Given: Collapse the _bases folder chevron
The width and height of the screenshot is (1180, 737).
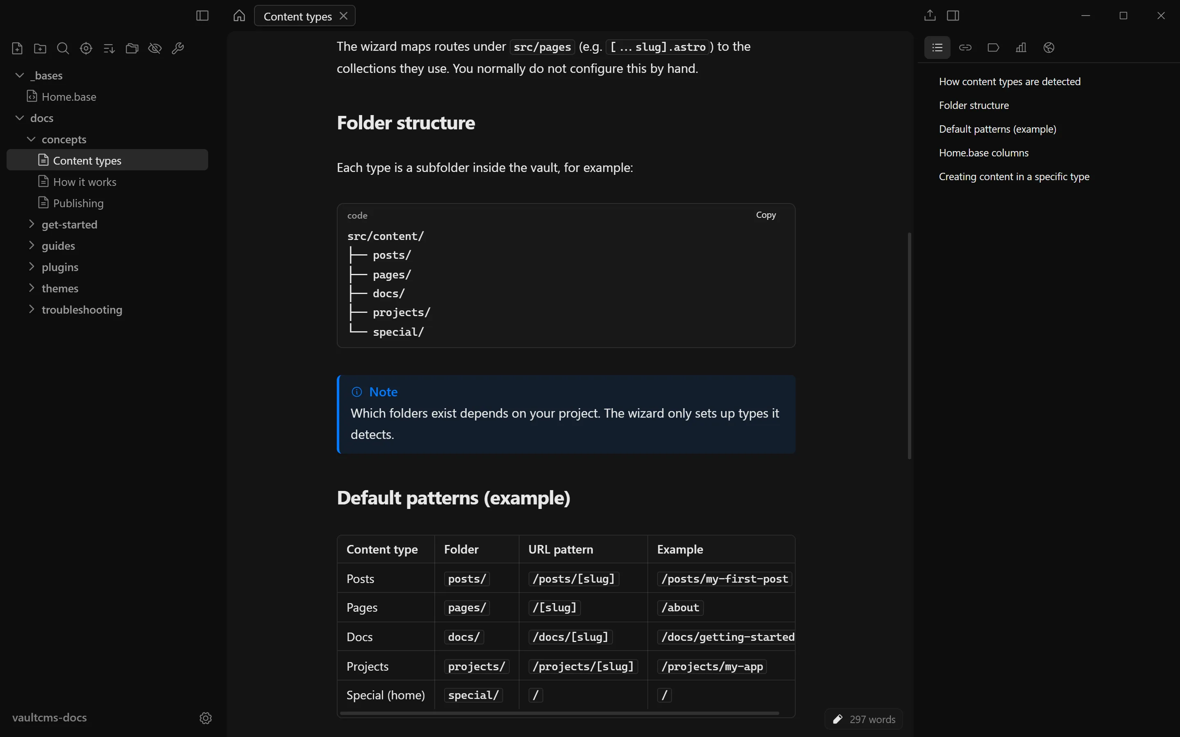Looking at the screenshot, I should point(20,75).
